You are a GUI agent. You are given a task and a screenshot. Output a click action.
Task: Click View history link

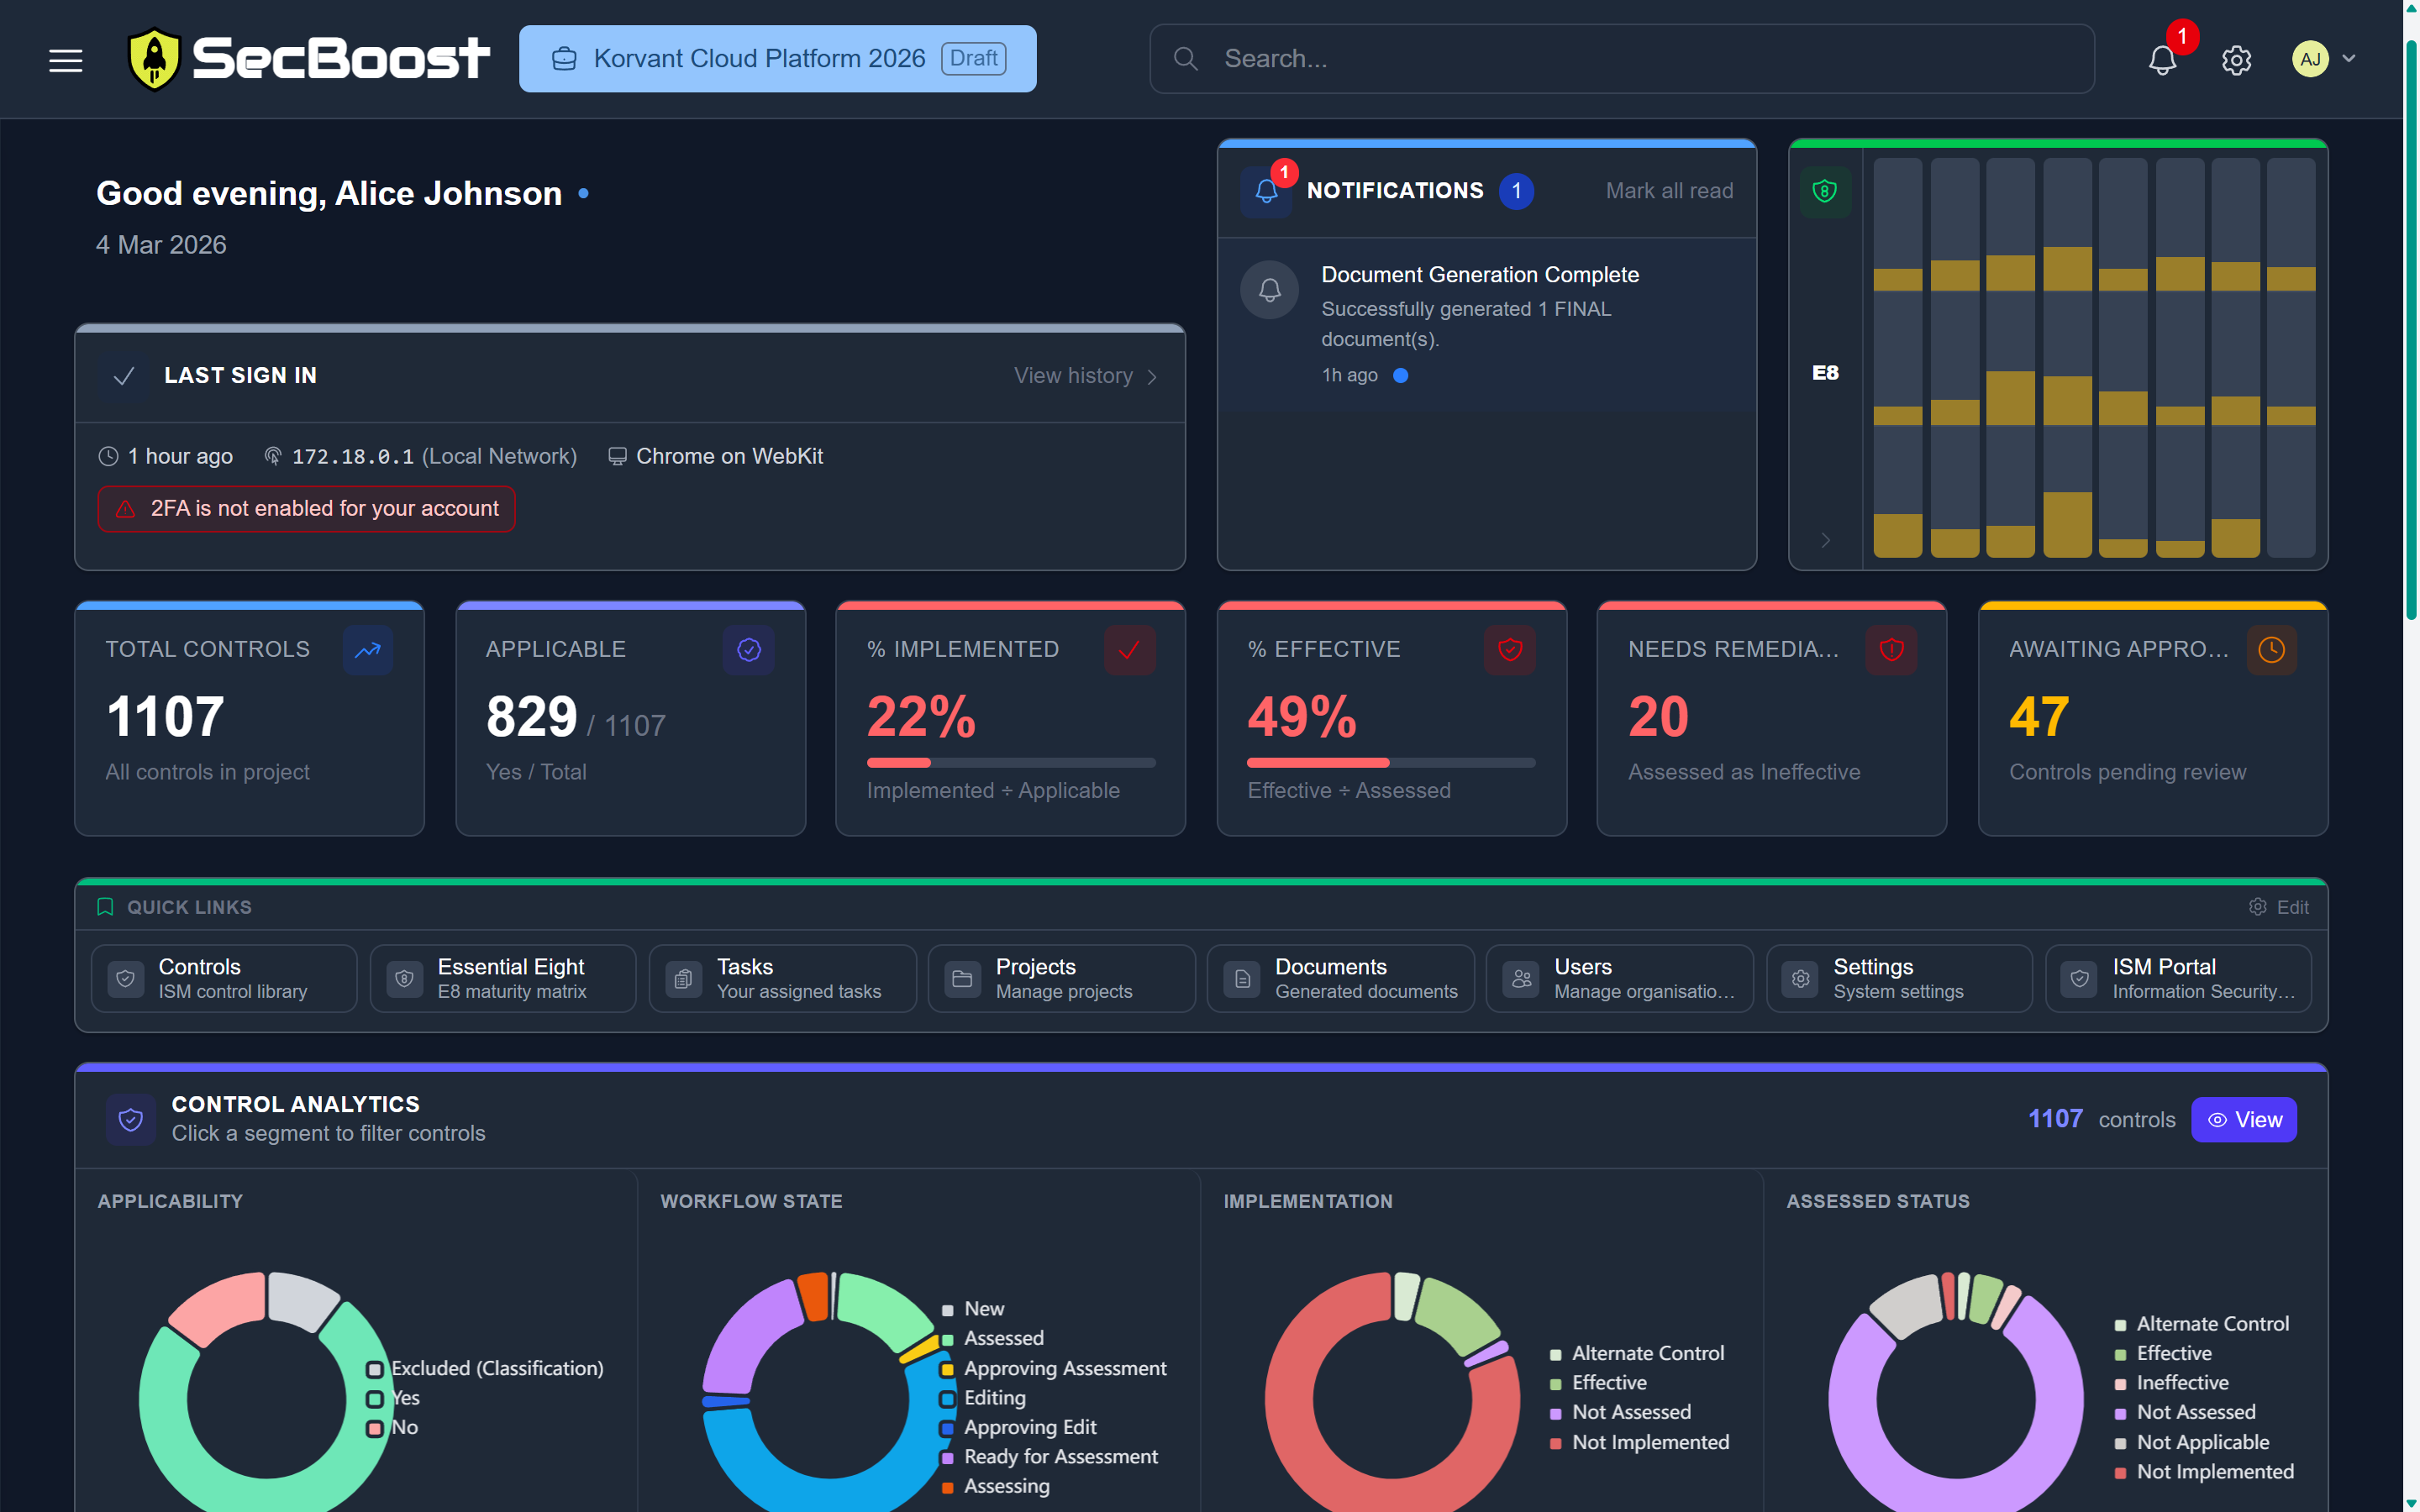(1086, 376)
